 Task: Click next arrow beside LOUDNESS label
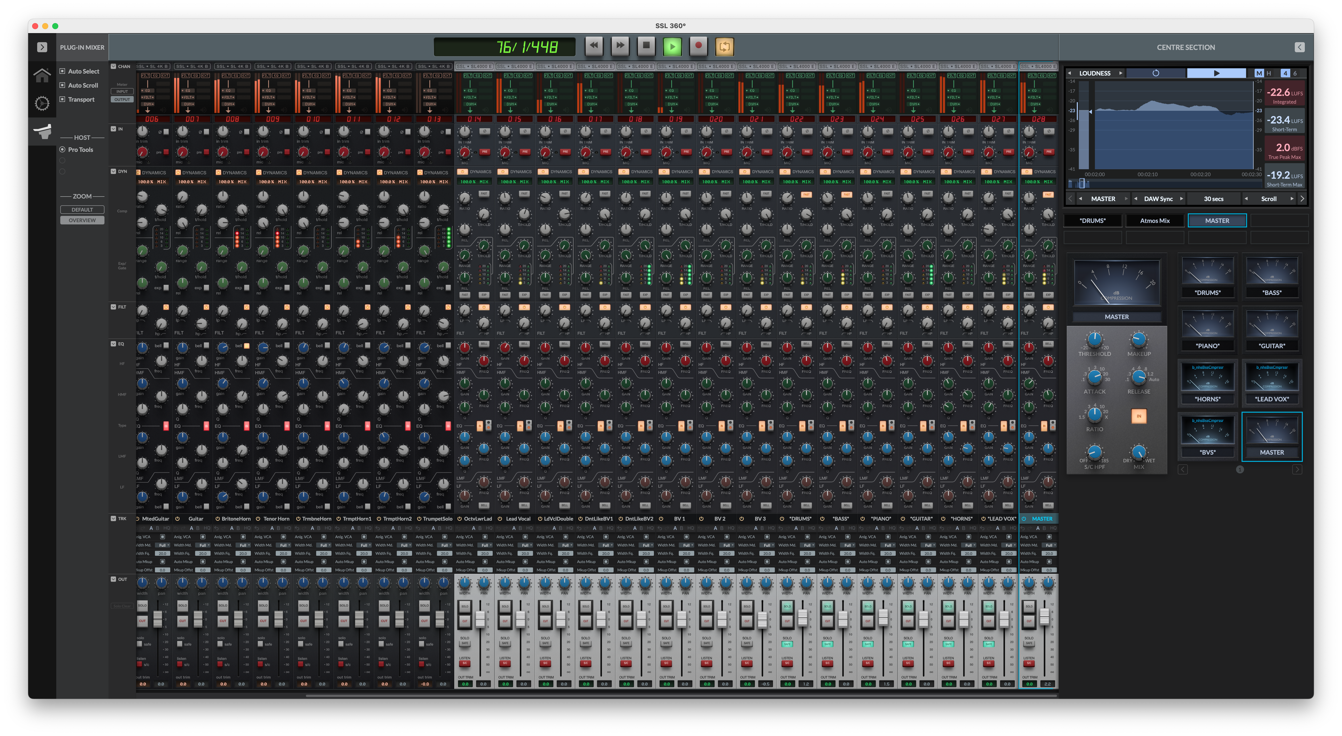(1121, 74)
